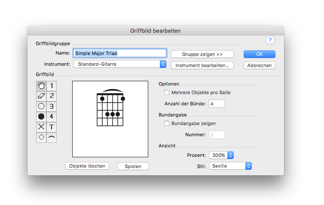Viewport: 324px width, 205px height.
Task: Click the Anzahl der Bünde field
Action: (217, 104)
